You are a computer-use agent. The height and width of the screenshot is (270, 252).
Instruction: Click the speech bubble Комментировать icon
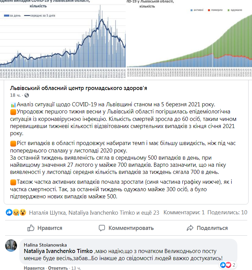[102, 228]
